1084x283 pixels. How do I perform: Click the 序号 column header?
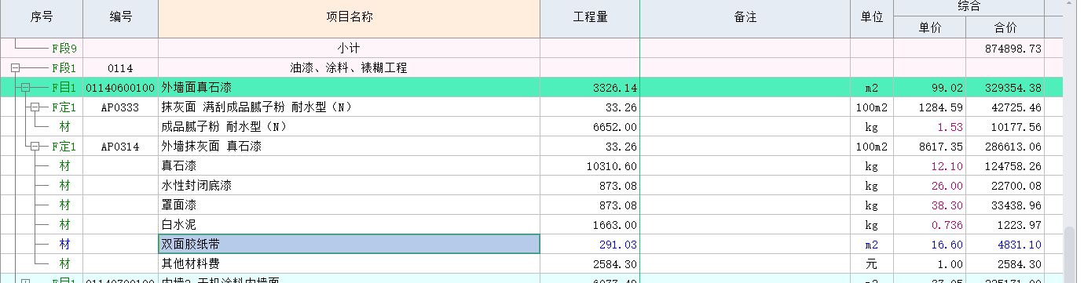tap(42, 17)
